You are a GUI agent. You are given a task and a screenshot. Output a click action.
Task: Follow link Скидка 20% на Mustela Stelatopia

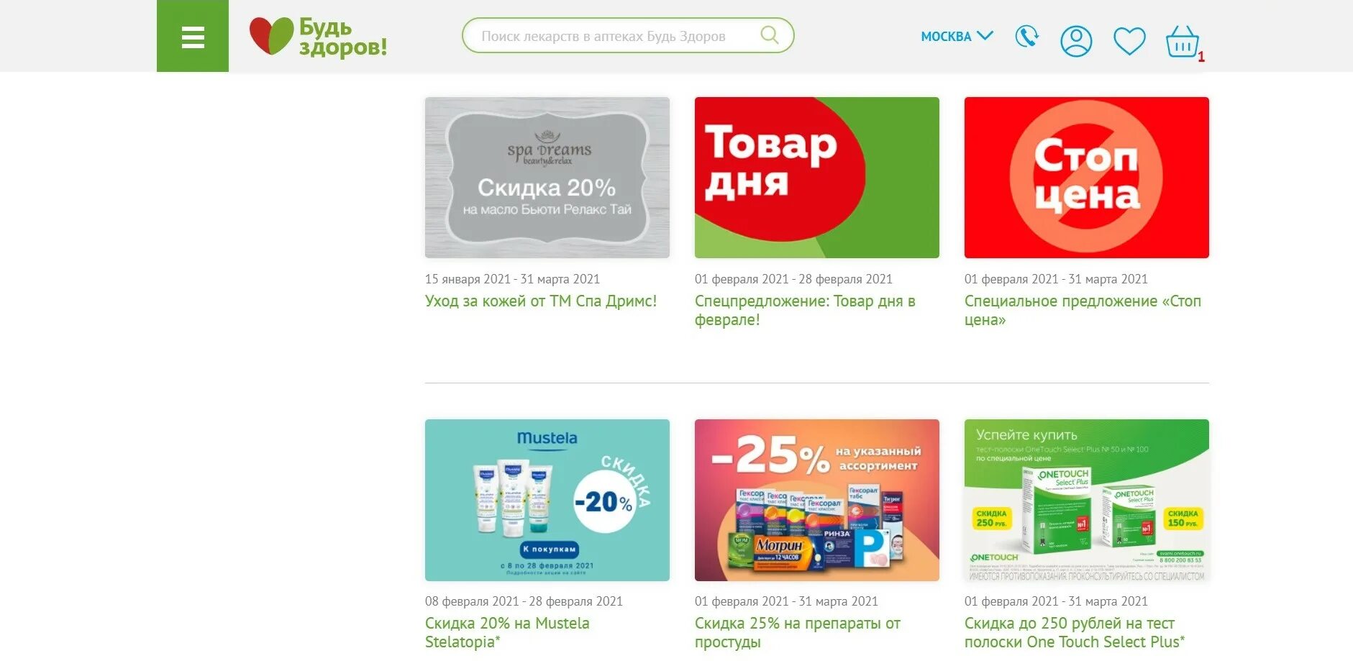[506, 632]
